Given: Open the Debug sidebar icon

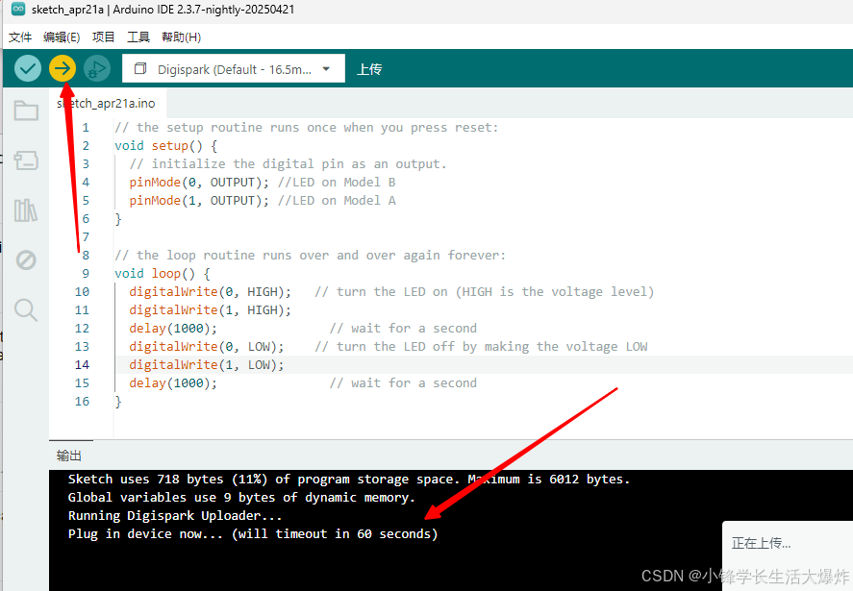Looking at the screenshot, I should pyautogui.click(x=26, y=259).
